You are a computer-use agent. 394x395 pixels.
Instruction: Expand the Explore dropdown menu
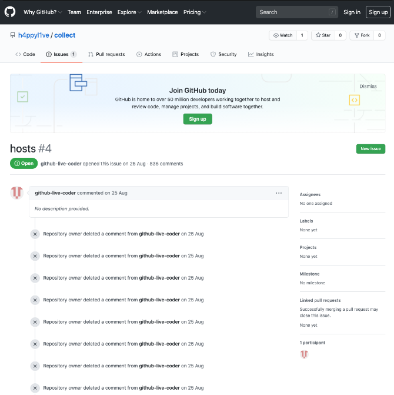129,12
